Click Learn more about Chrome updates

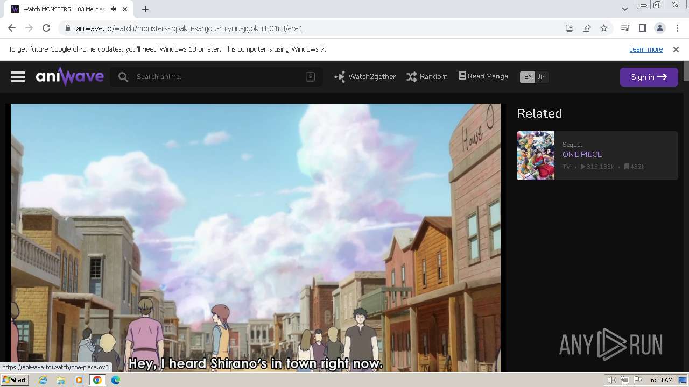click(x=646, y=49)
